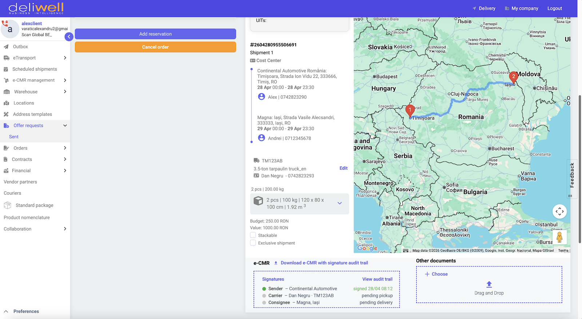582x319 pixels.
Task: Click the Cancel order button
Action: pos(155,47)
